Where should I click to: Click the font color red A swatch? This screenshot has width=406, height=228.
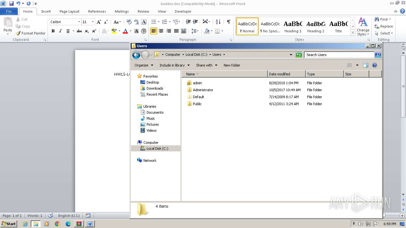point(125,31)
